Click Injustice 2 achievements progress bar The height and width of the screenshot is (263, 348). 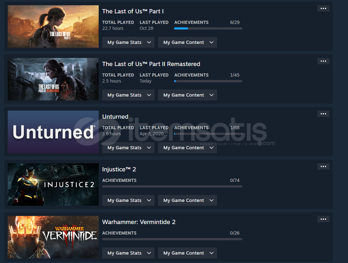tap(172, 186)
